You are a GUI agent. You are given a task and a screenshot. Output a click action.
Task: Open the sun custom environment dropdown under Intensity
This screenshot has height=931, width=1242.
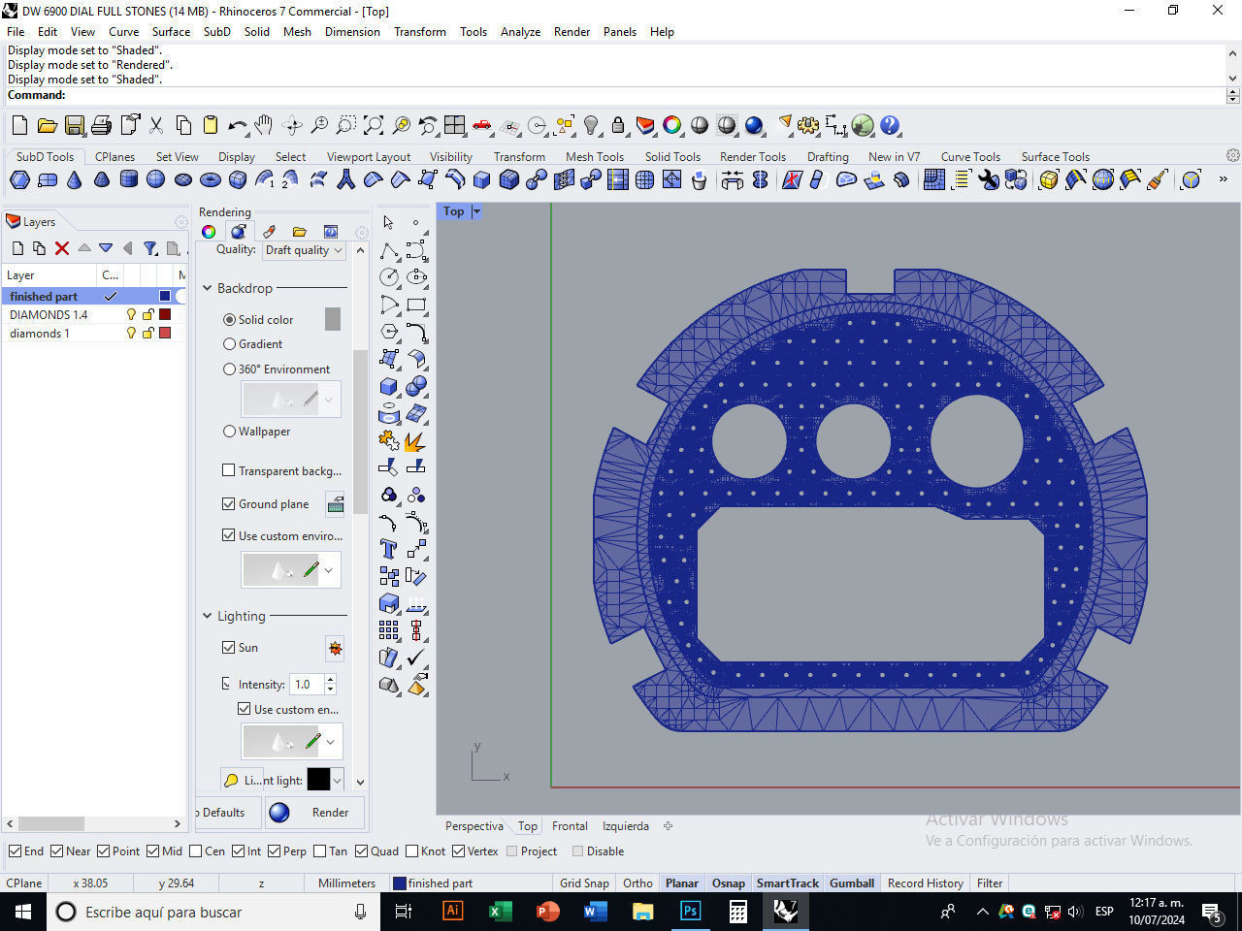330,742
